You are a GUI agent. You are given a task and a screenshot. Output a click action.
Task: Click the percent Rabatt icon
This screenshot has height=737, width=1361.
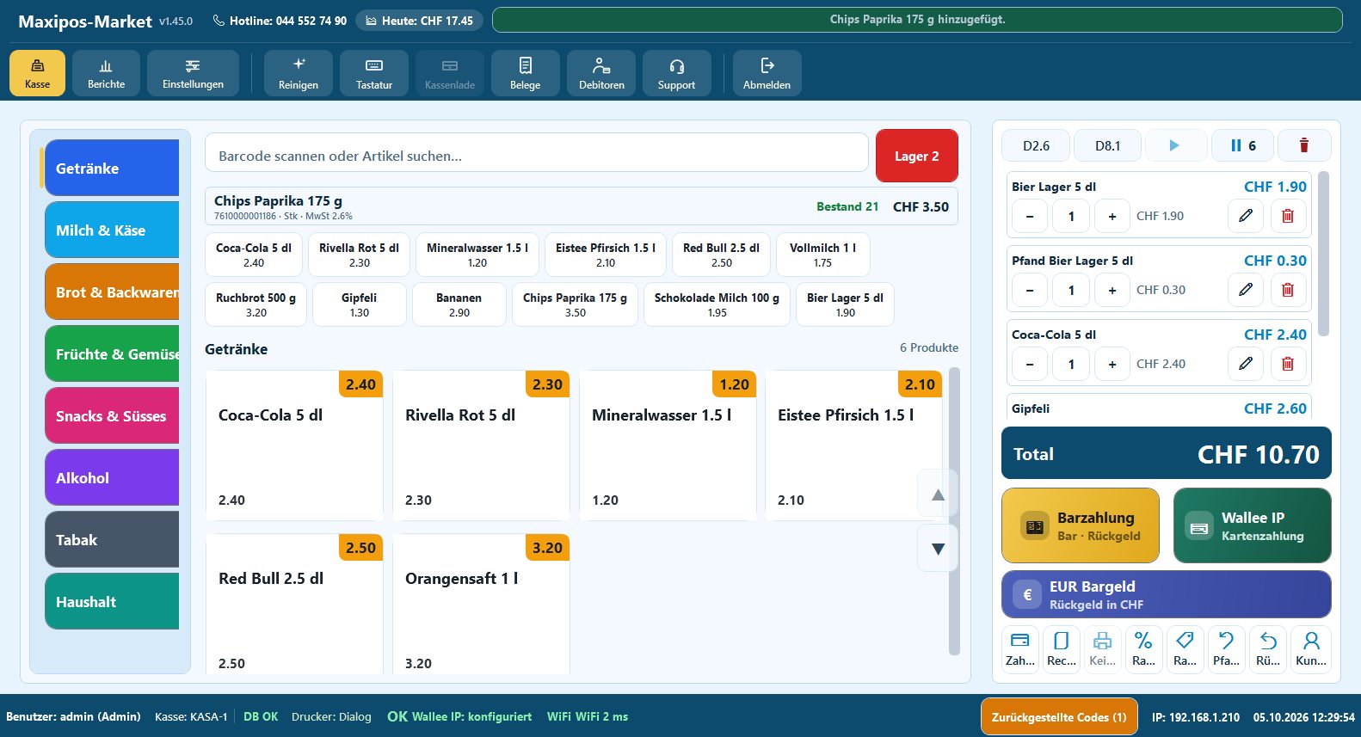coord(1143,648)
